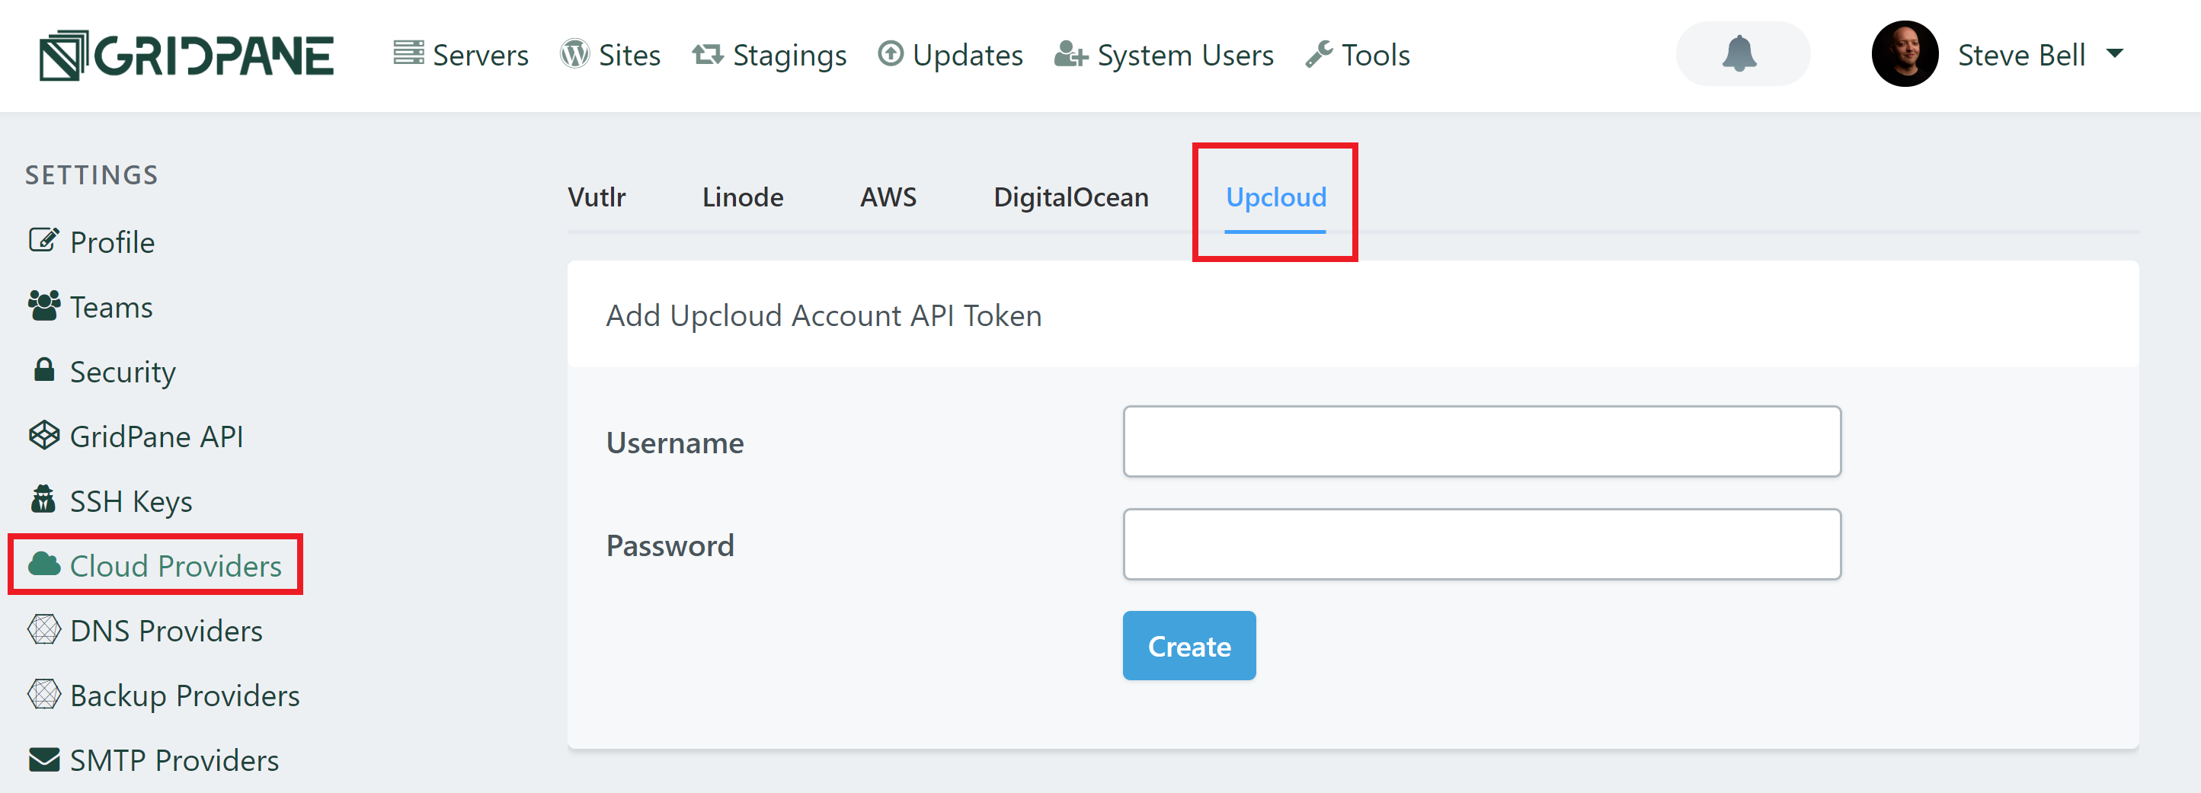Switch to the Vutlr tab
Viewport: 2201px width, 793px height.
(597, 197)
